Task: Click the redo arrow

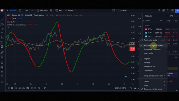Action: [82, 10]
